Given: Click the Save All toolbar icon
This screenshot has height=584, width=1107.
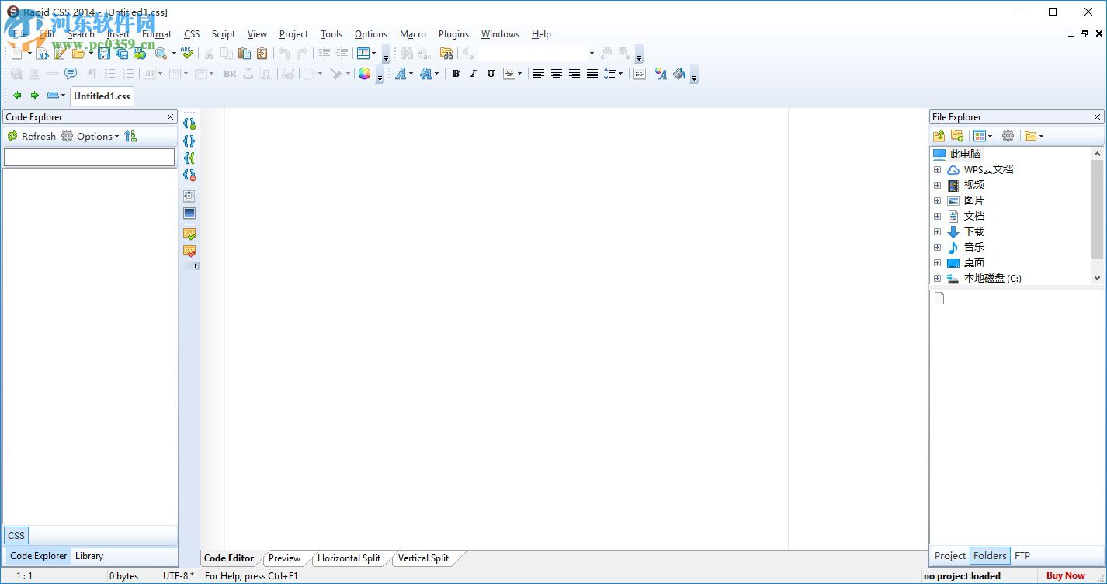Looking at the screenshot, I should 122,54.
